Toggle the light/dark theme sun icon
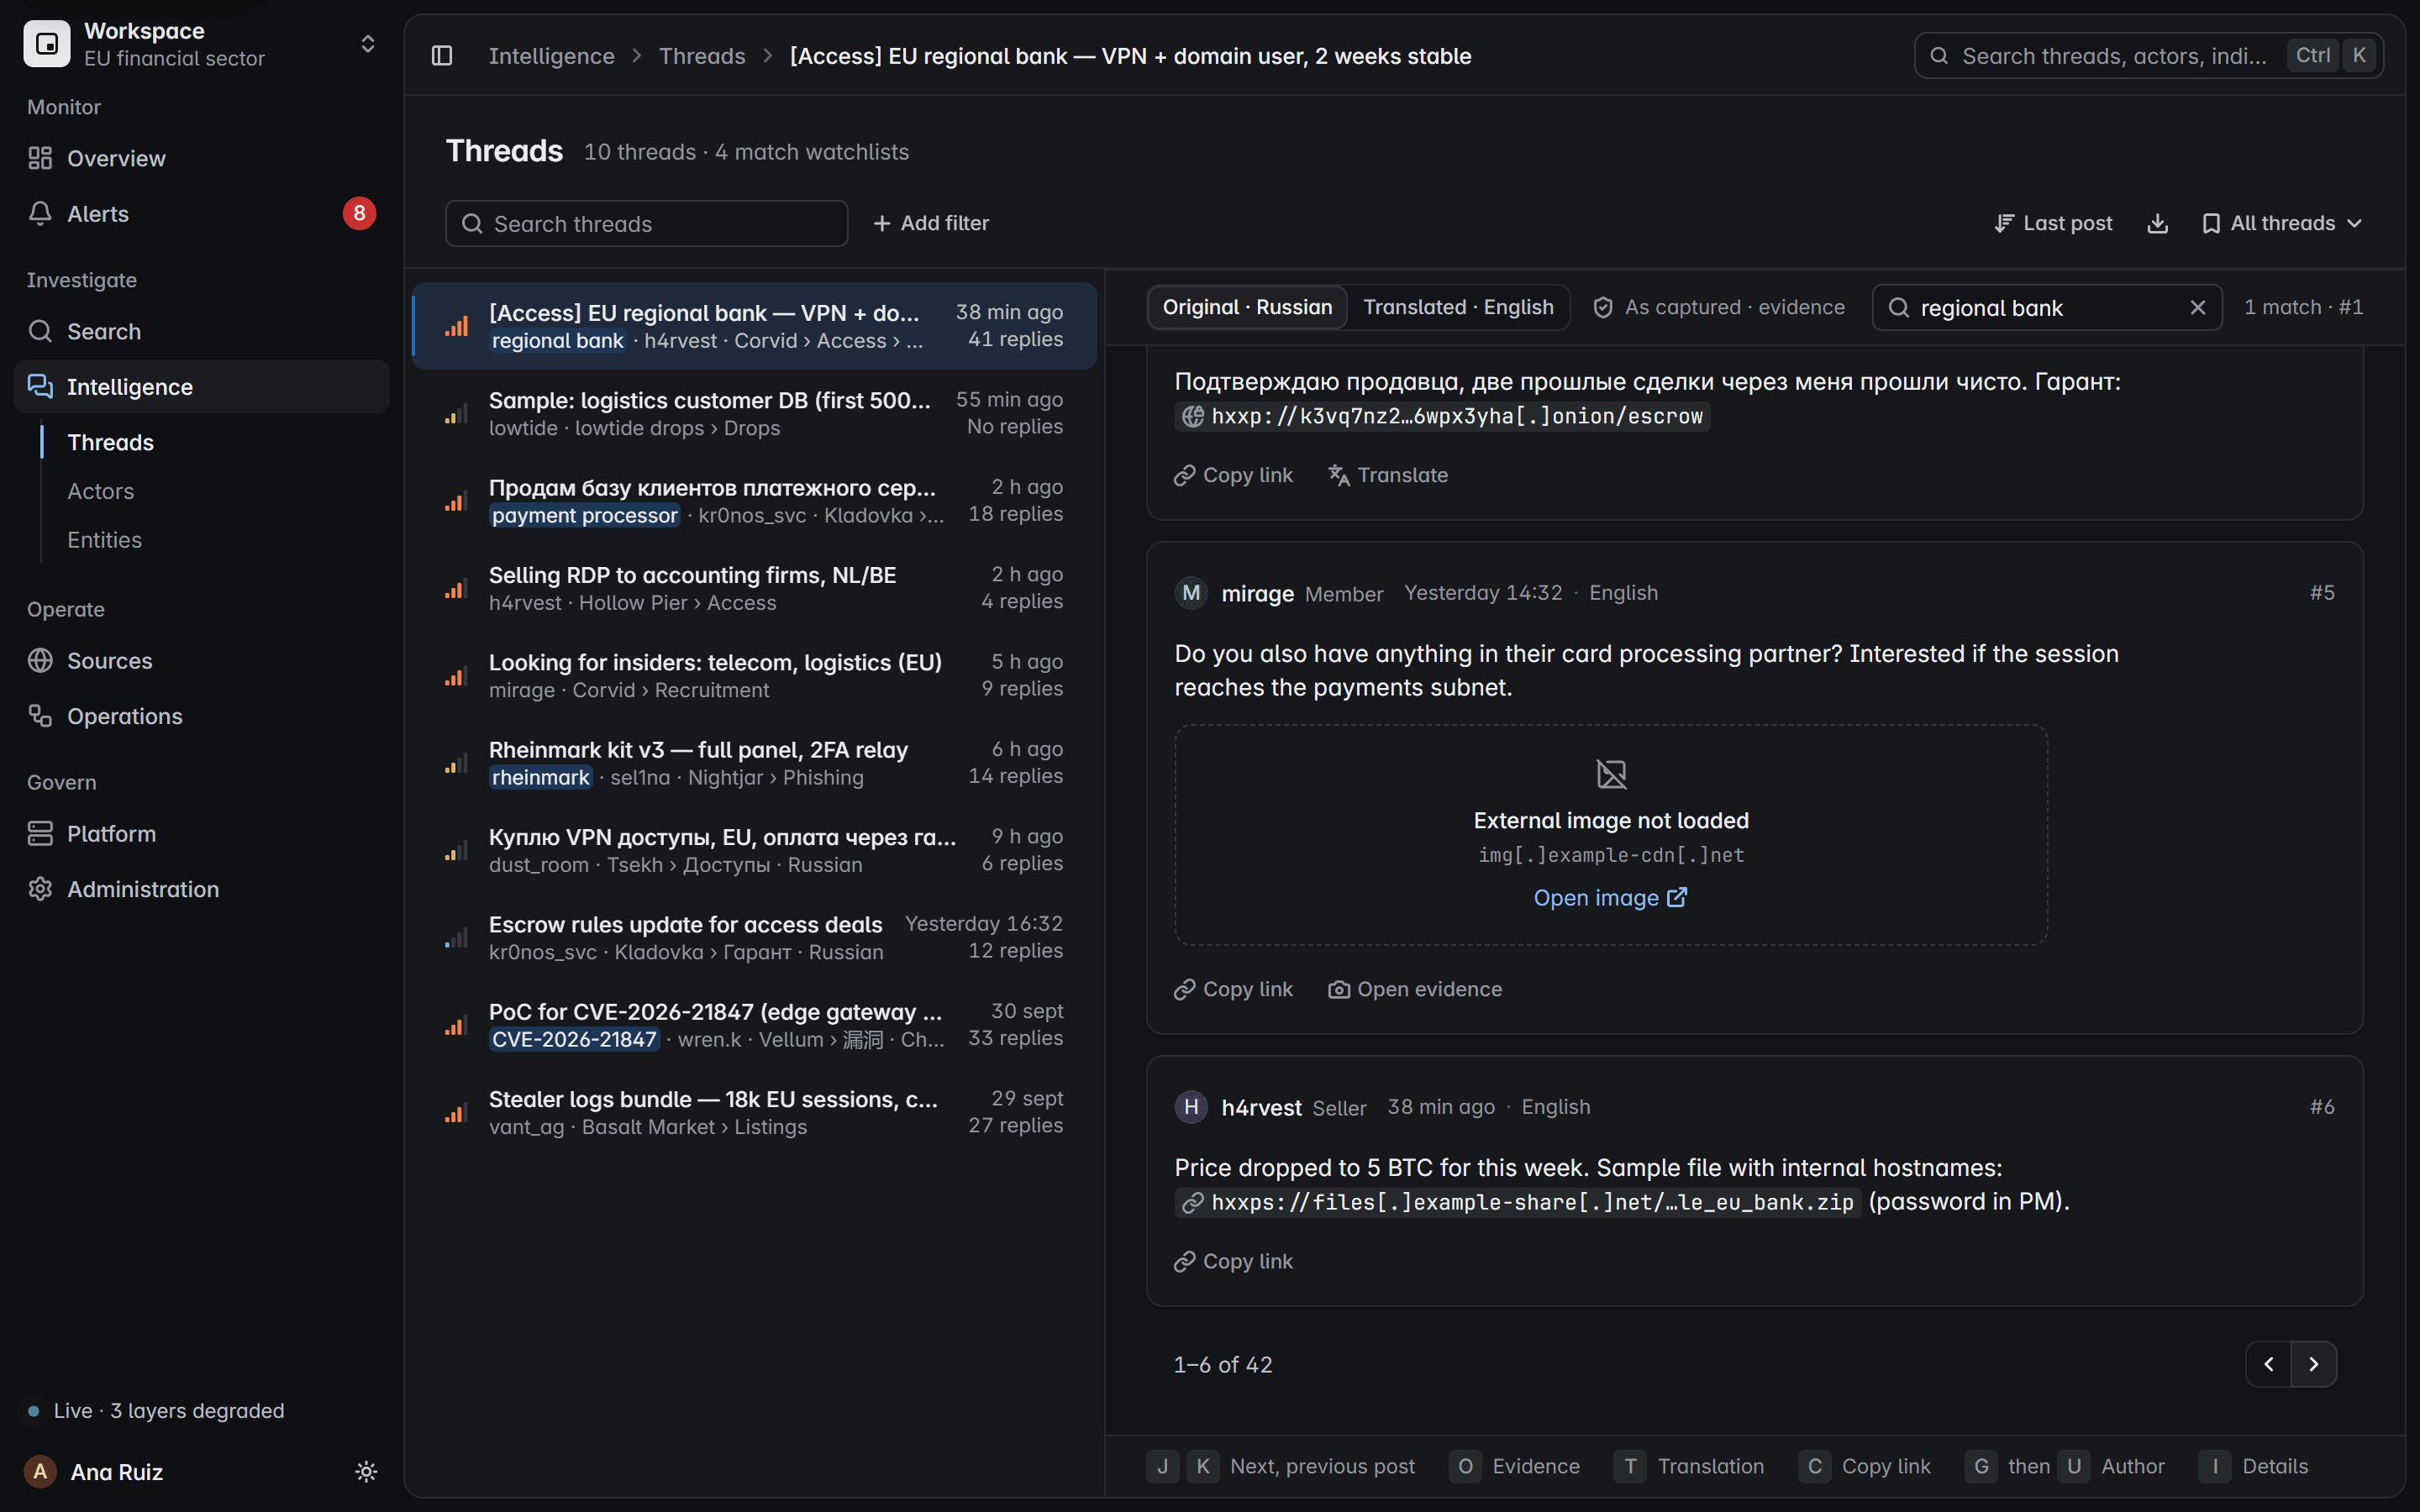 click(366, 1471)
